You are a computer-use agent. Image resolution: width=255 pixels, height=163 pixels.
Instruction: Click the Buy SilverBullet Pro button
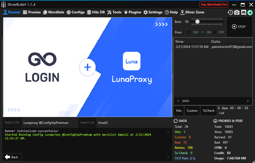coord(214,4)
